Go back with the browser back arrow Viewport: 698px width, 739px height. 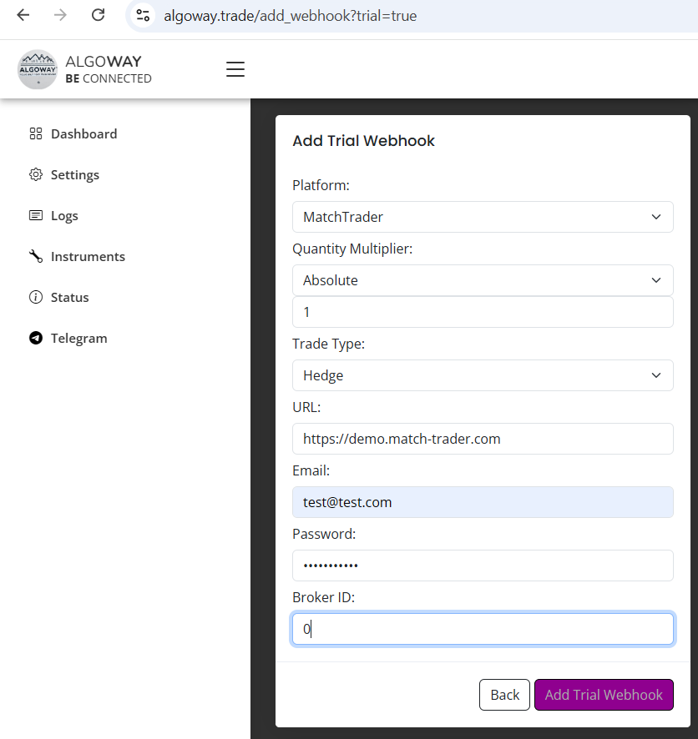[23, 15]
